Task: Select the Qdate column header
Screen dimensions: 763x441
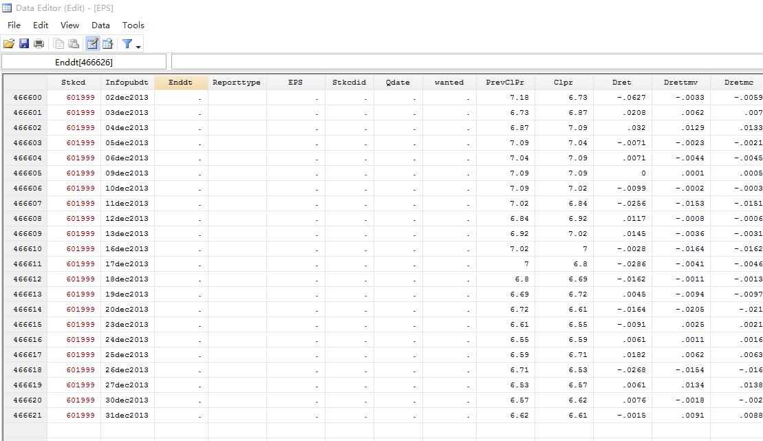Action: coord(398,83)
